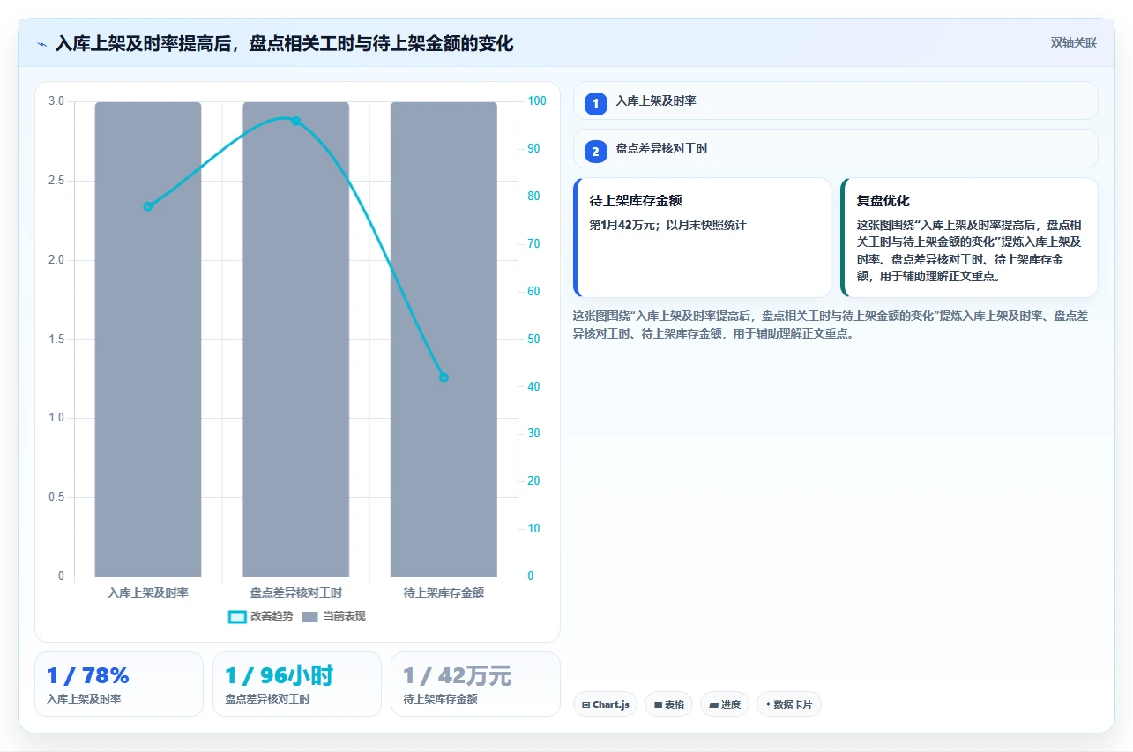Click left axis value 3.0
The image size is (1133, 752).
tap(56, 101)
